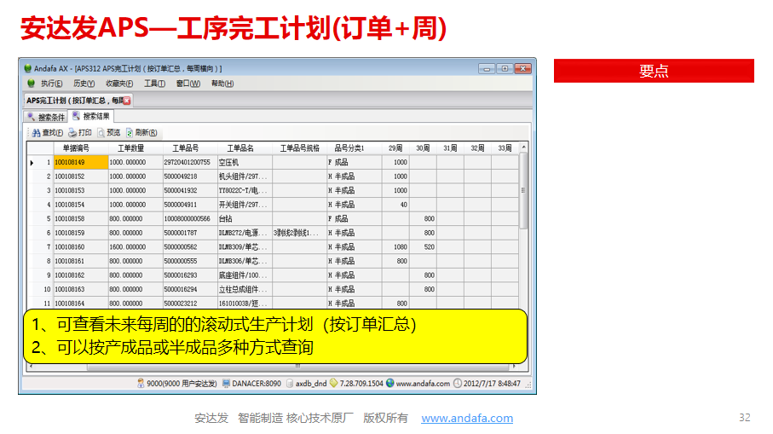Click status bar text DANACER:8090
Viewport: 773px width, 434px height.
(257, 383)
